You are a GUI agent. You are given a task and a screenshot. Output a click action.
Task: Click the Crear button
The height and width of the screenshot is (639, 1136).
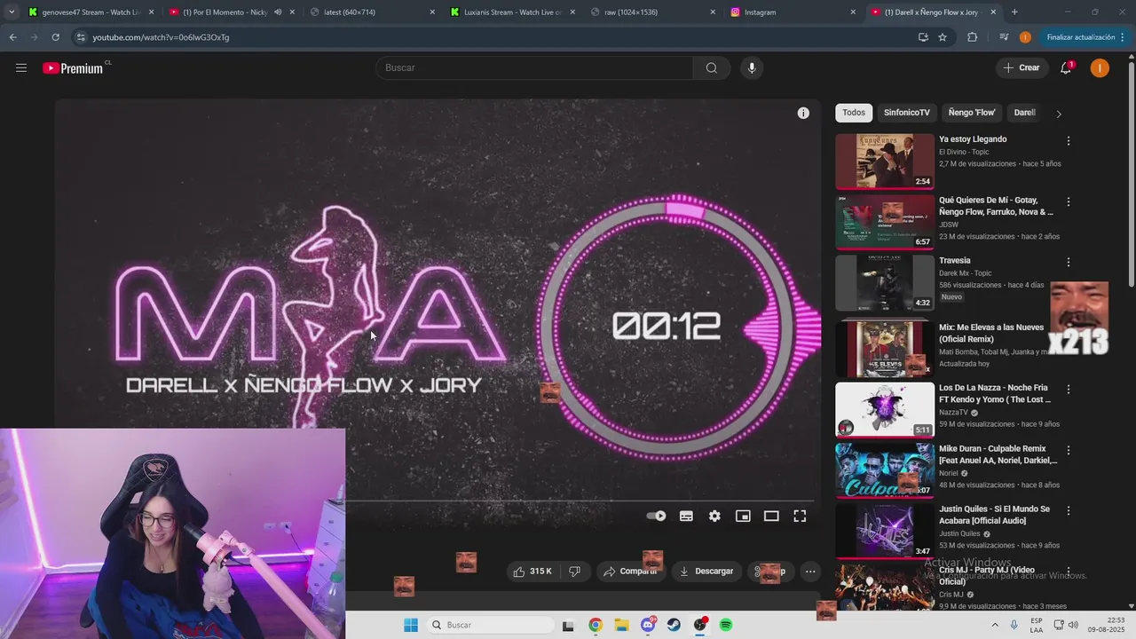click(1022, 67)
